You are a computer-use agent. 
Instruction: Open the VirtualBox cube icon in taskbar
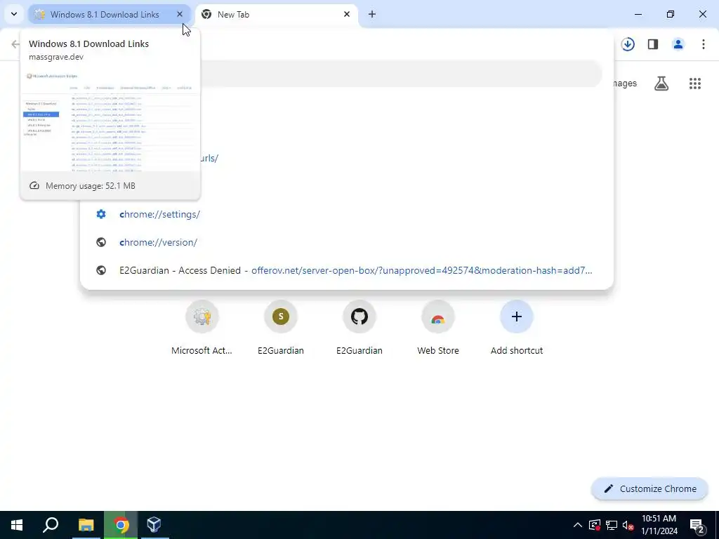tap(154, 525)
